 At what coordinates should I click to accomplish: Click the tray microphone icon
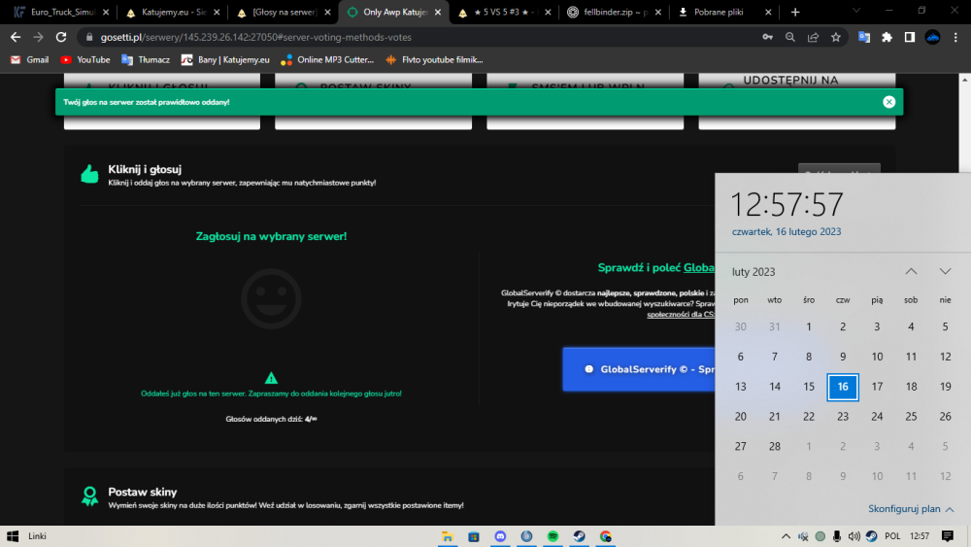(x=837, y=536)
